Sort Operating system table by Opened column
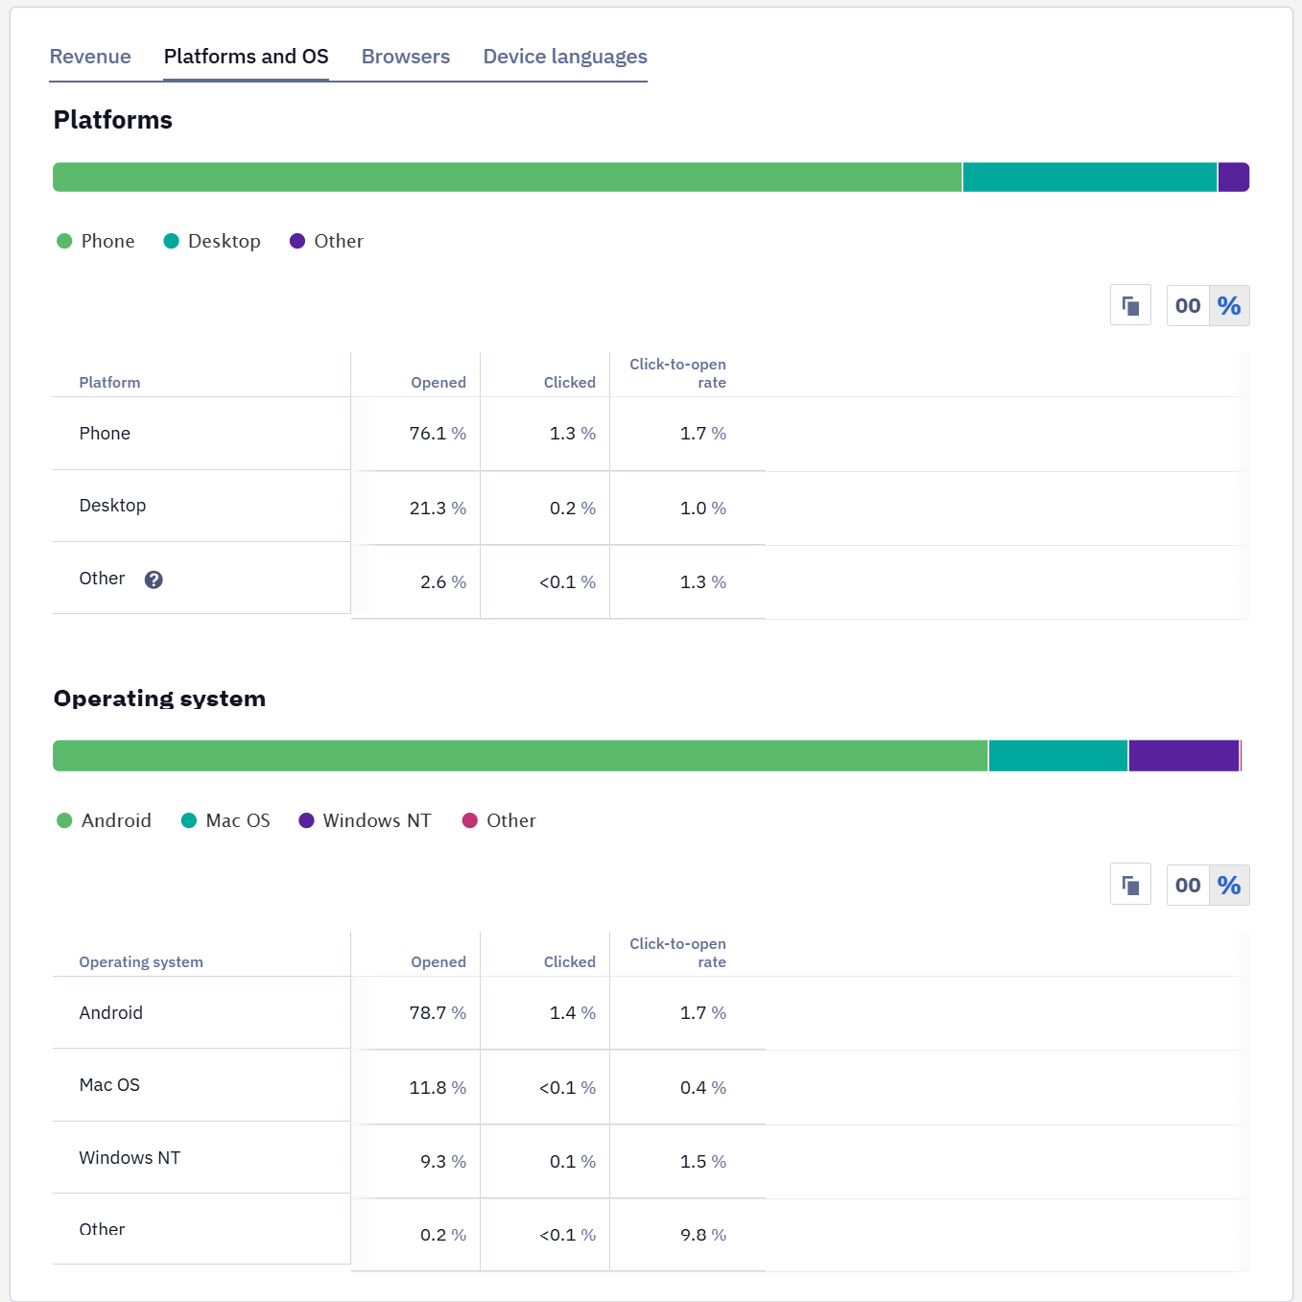This screenshot has width=1302, height=1302. click(438, 961)
